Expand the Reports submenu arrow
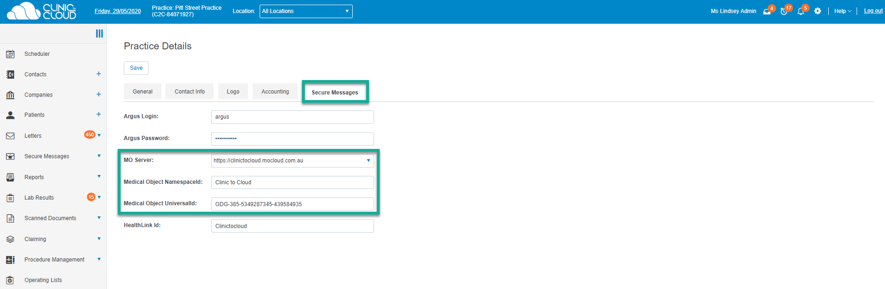This screenshot has width=885, height=289. click(x=99, y=176)
